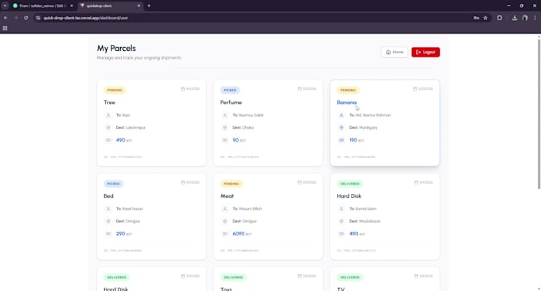Click the calendar icon on Meat card
This screenshot has height=291, width=541.
(x=299, y=182)
